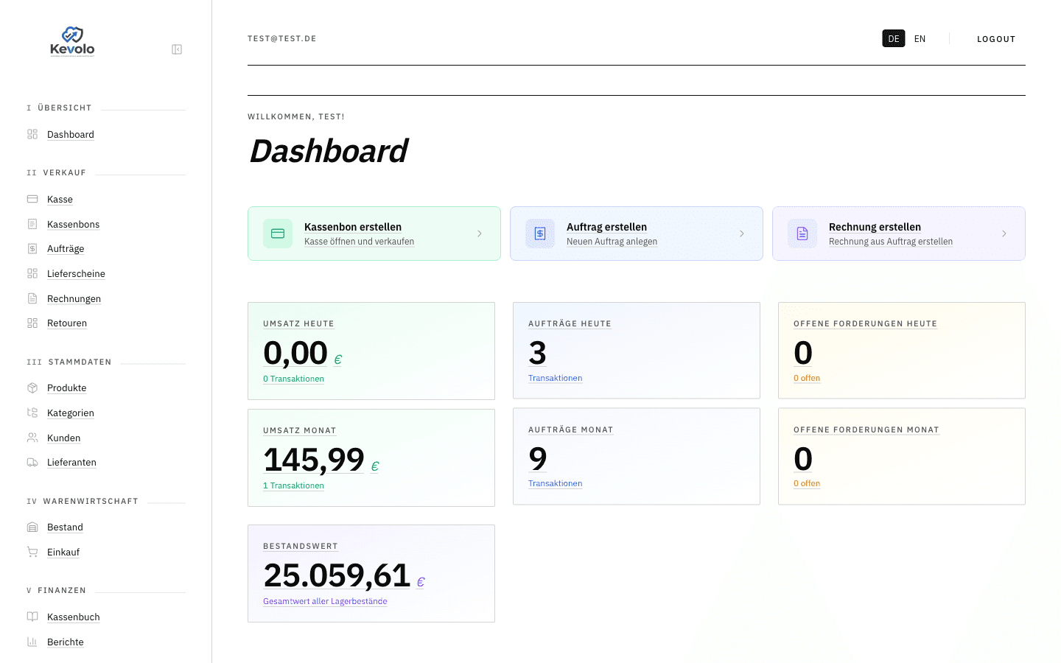Viewport: 1061px width, 663px height.
Task: Open Bestand in the sidebar
Action: coord(65,527)
